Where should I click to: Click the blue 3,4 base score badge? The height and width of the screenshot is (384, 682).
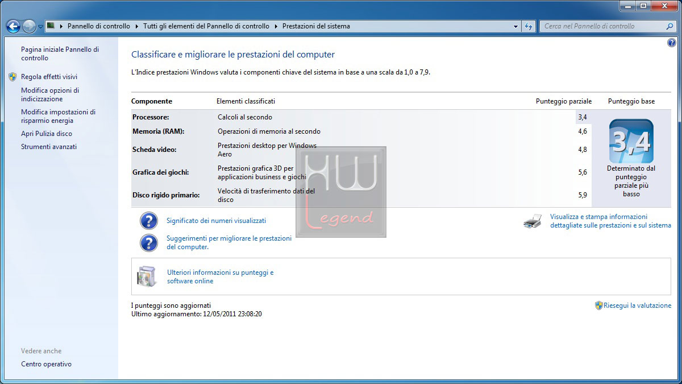click(631, 141)
